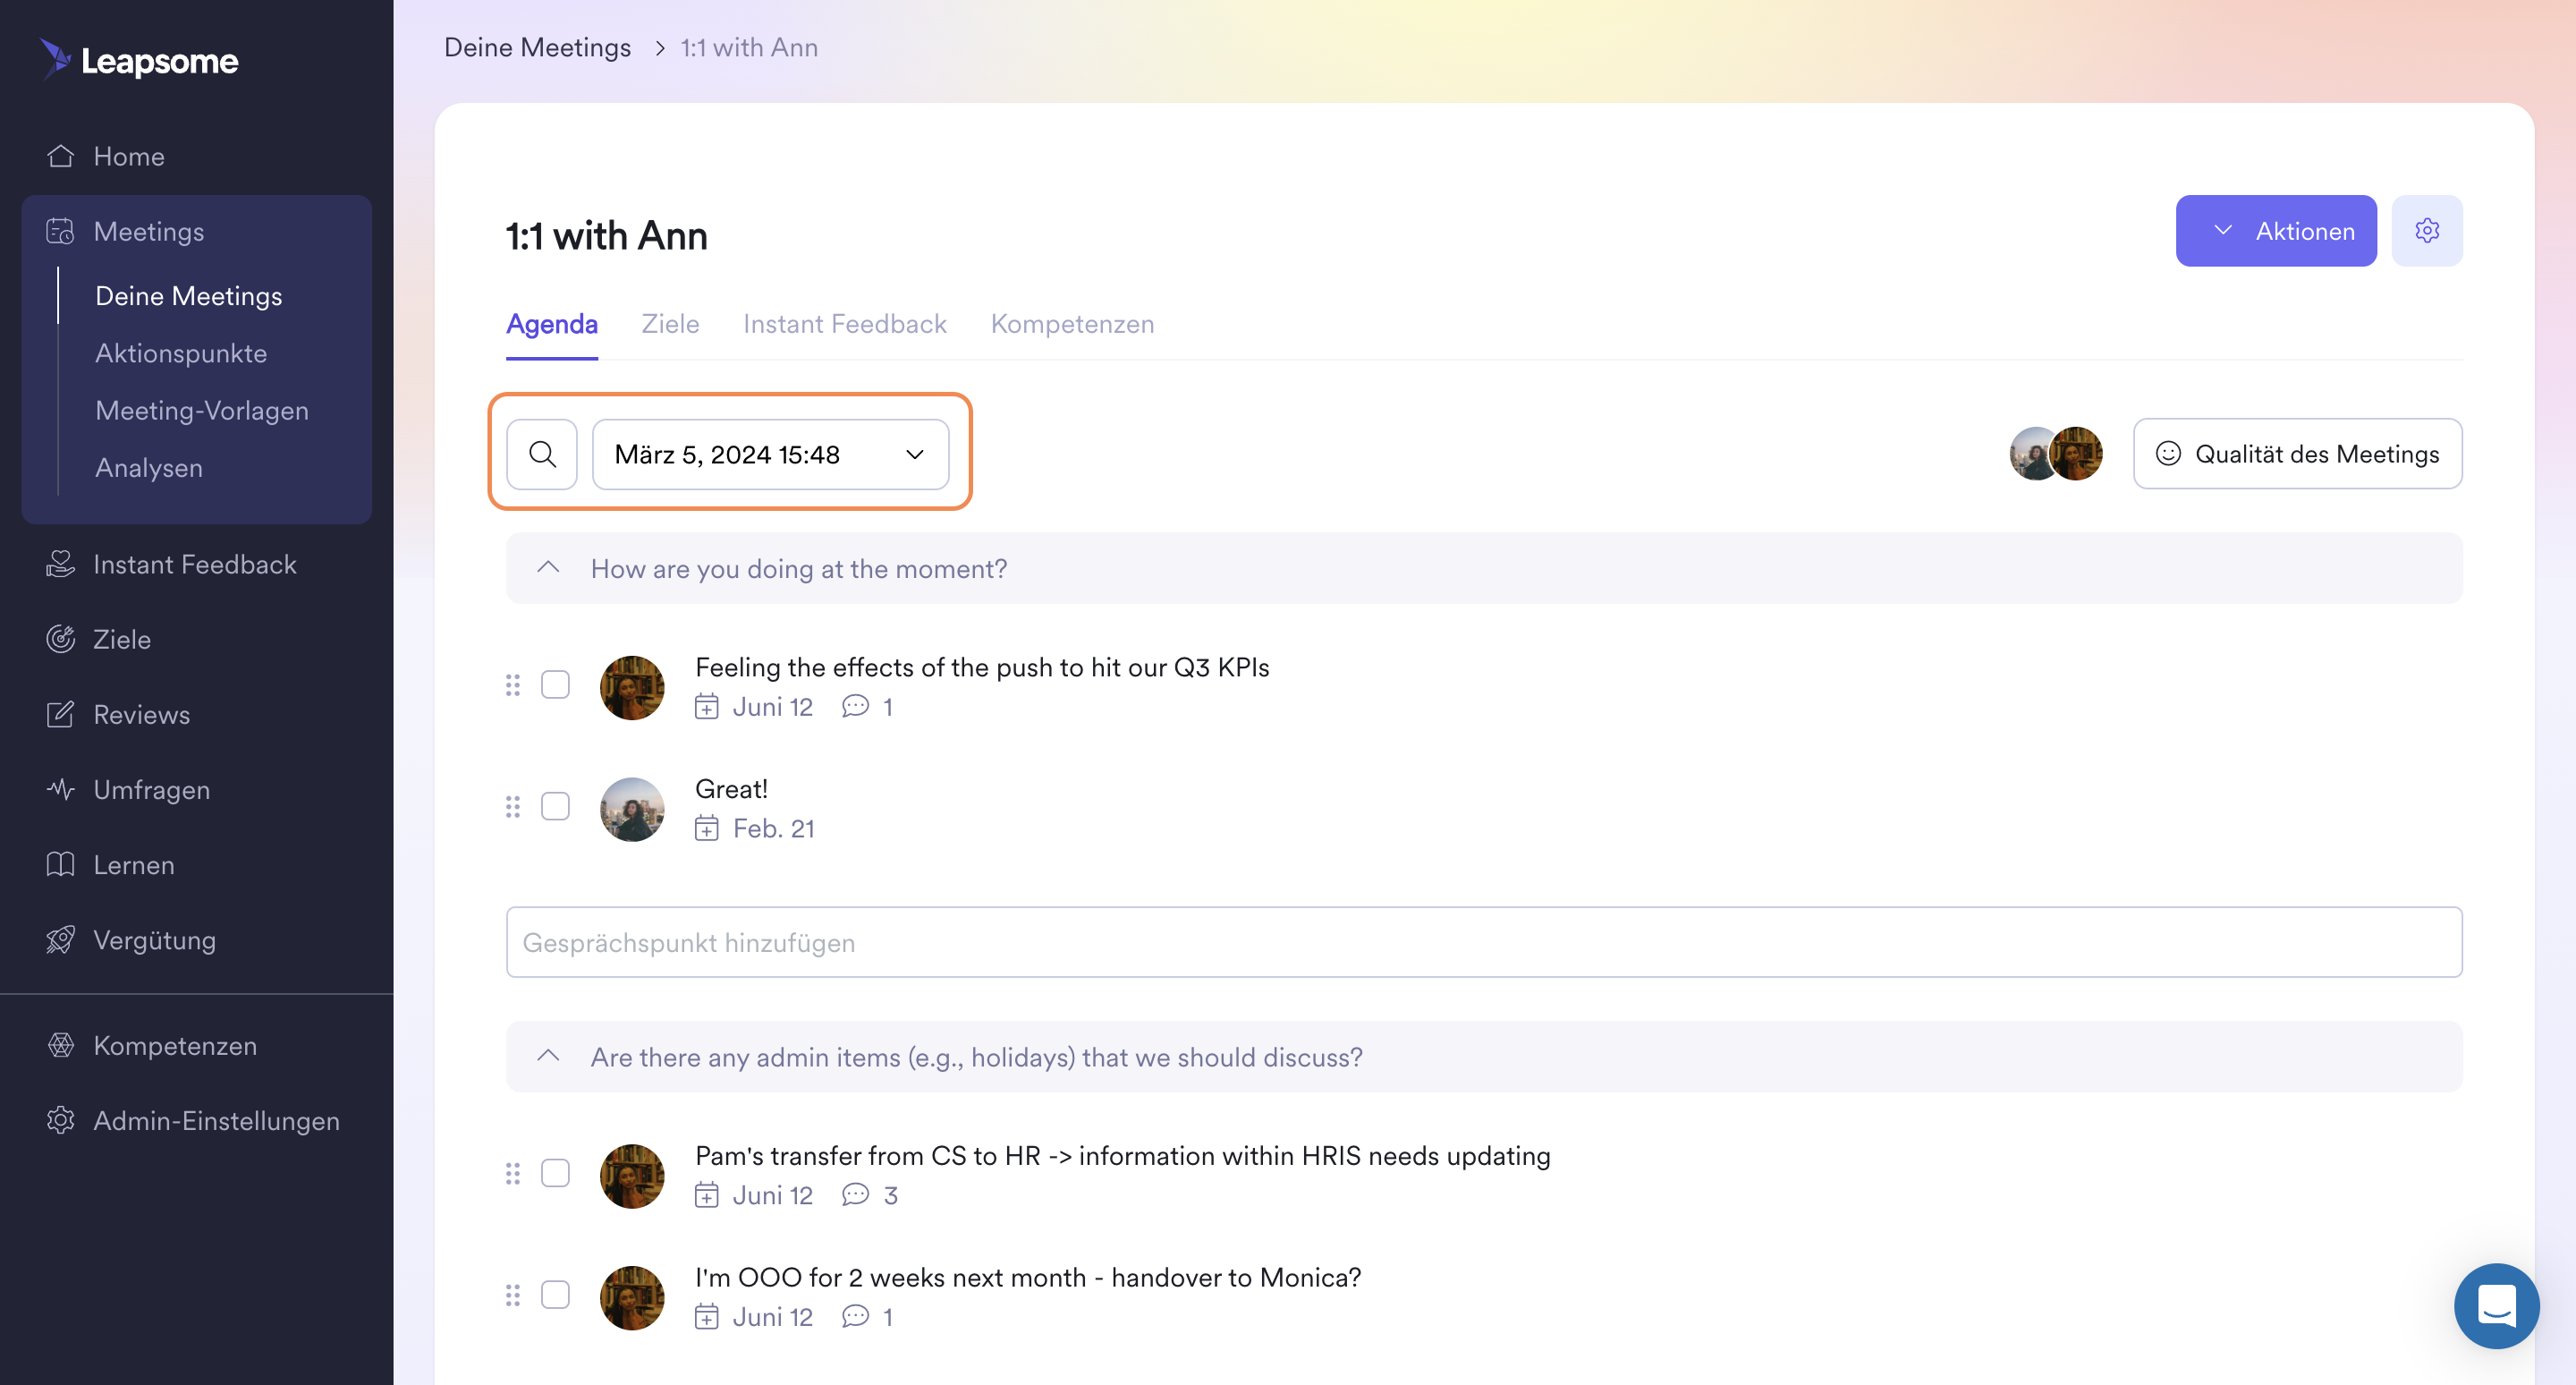
Task: Check the OOO handover talking point
Action: tap(555, 1295)
